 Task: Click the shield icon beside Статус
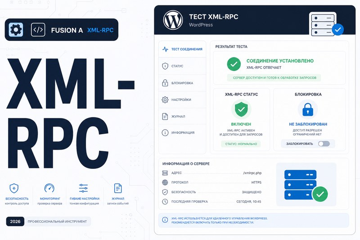click(165, 66)
